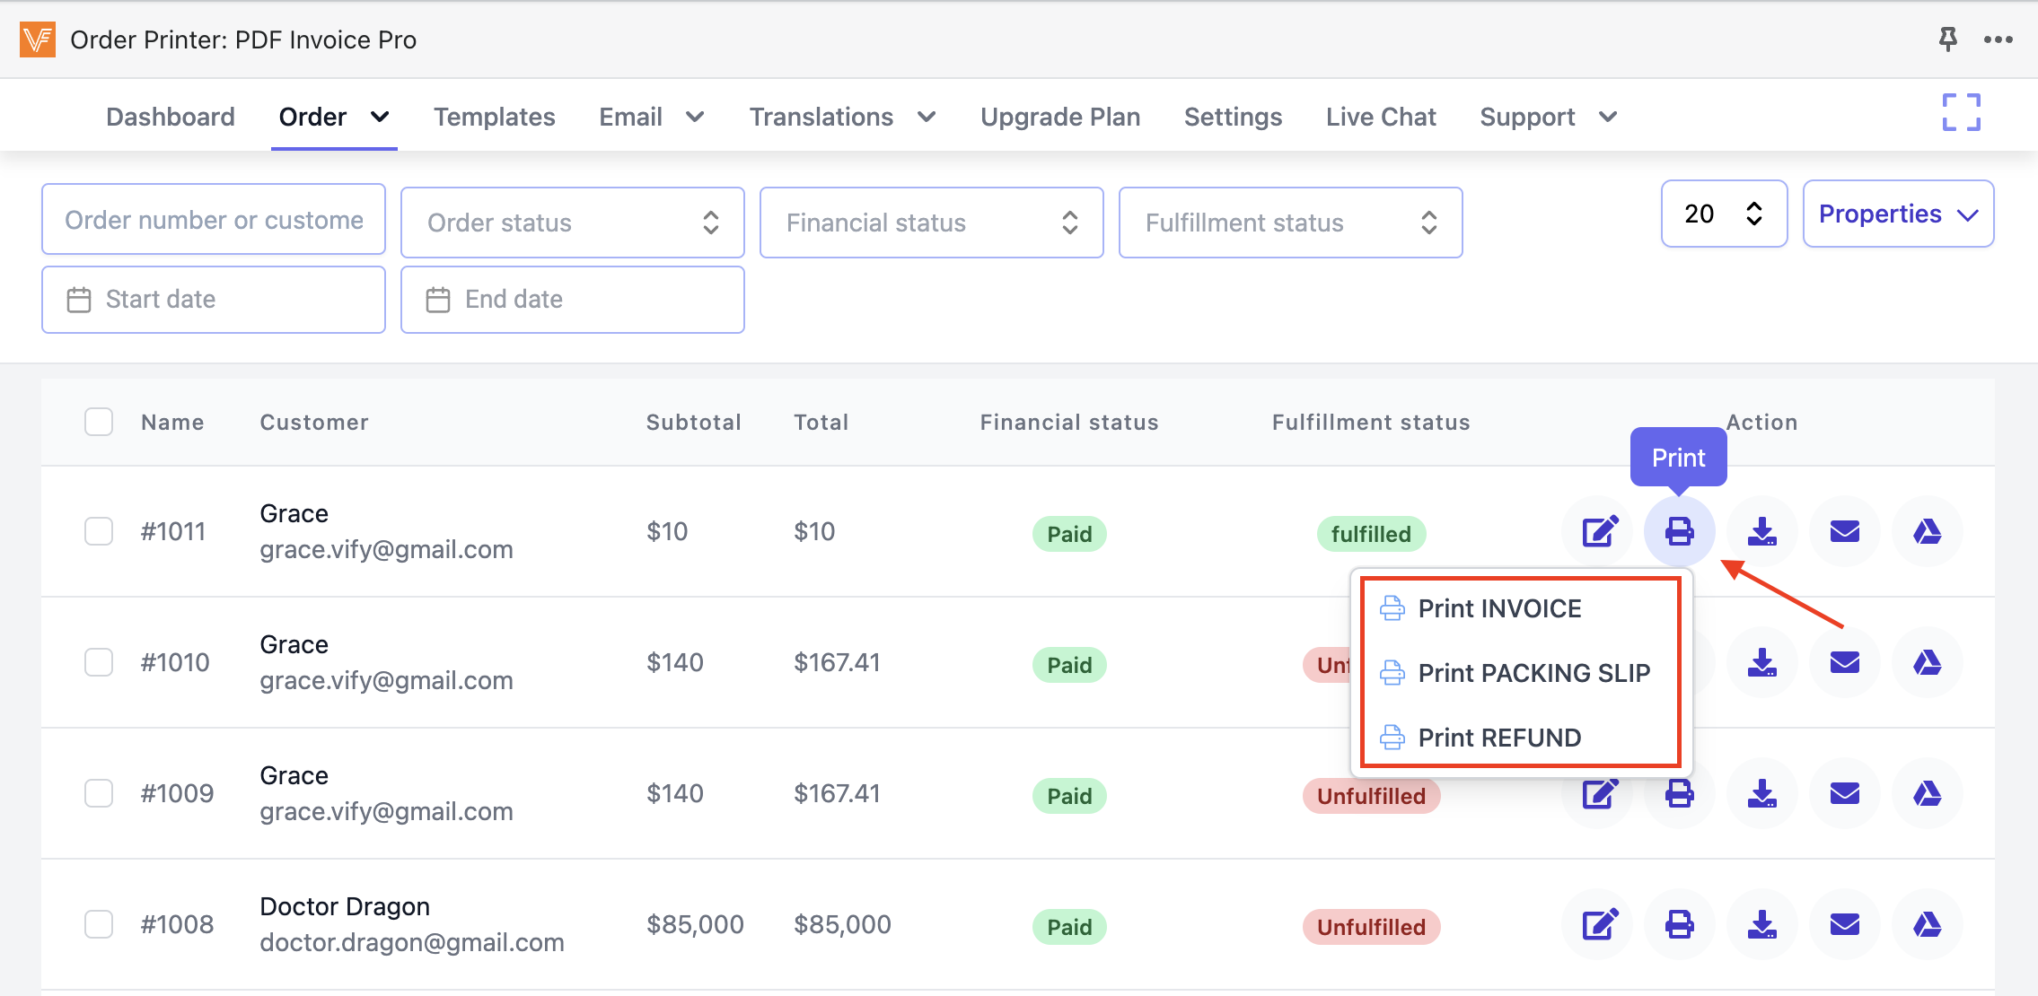Open the Upgrade Plan page
Viewport: 2038px width, 996px height.
point(1059,117)
